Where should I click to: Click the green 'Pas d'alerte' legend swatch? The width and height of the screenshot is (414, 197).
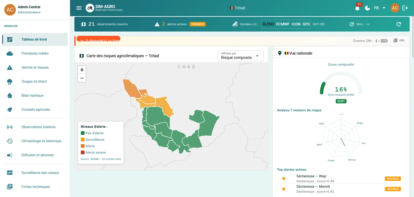(83, 133)
